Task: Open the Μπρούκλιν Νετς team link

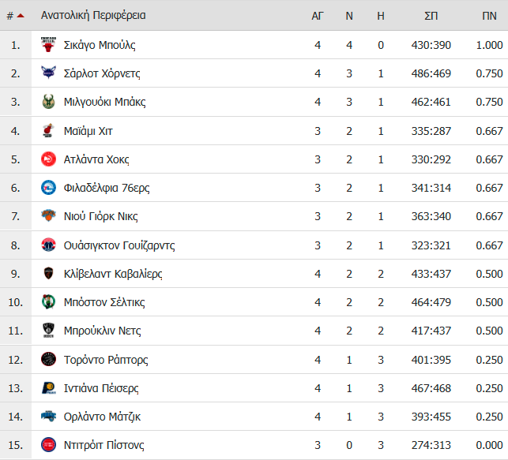Action: pos(103,331)
